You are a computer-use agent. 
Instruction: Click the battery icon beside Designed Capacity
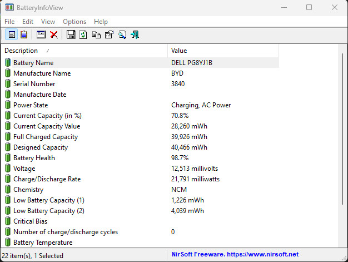point(8,147)
